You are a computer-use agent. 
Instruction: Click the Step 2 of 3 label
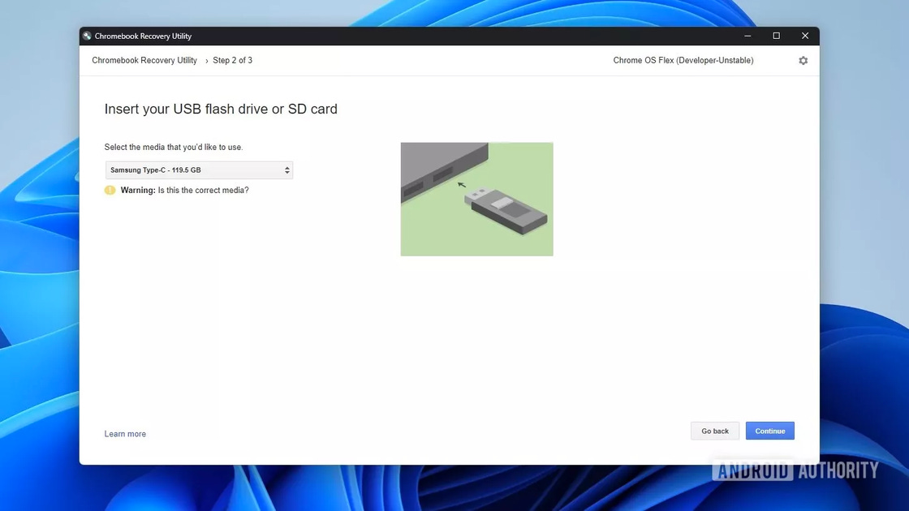point(232,60)
